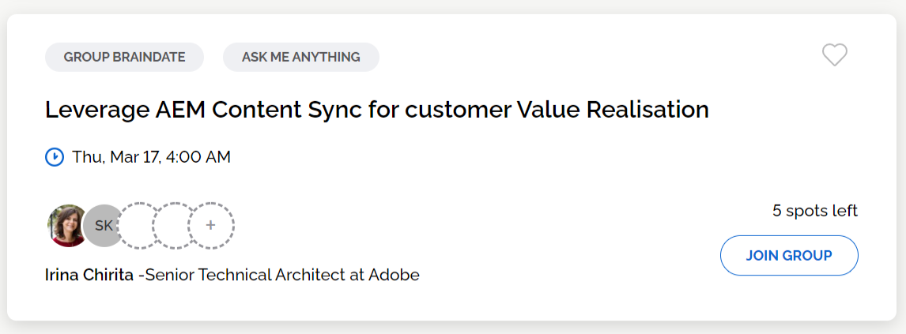
Task: Click the clock icon beside the date
Action: pyautogui.click(x=55, y=157)
